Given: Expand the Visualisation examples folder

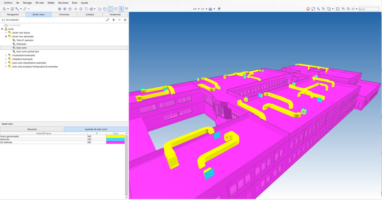Looking at the screenshot, I should tap(6, 55).
